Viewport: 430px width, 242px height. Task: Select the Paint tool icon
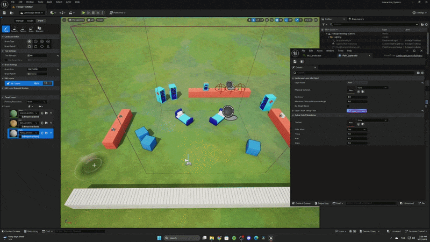pyautogui.click(x=6, y=29)
